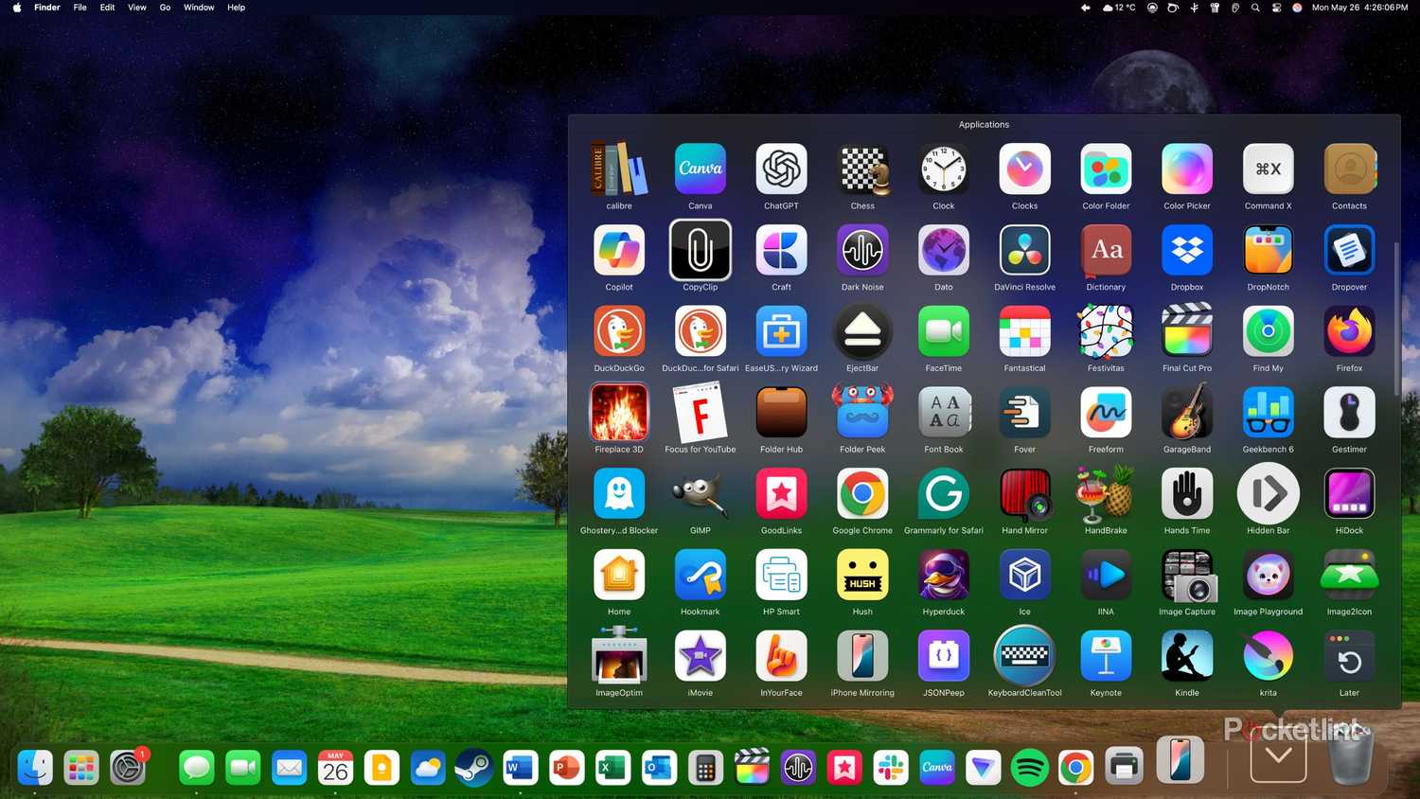This screenshot has width=1420, height=799.
Task: Launch ChatGPT from Launchpad
Action: (x=781, y=169)
